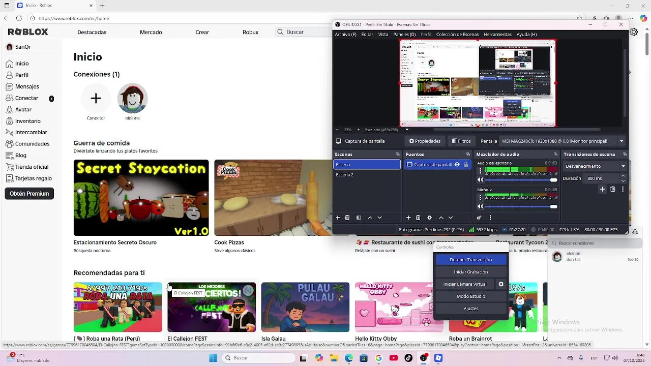Click Iniciar Grabación button

click(471, 272)
